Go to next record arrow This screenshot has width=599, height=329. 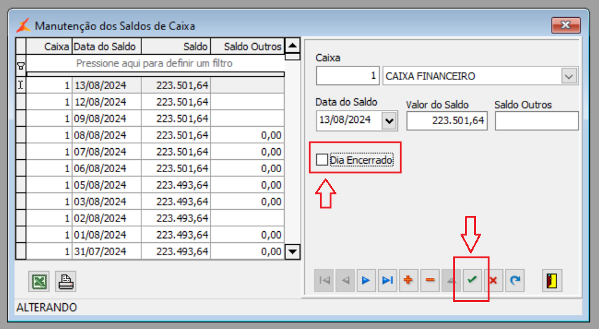[x=367, y=280]
